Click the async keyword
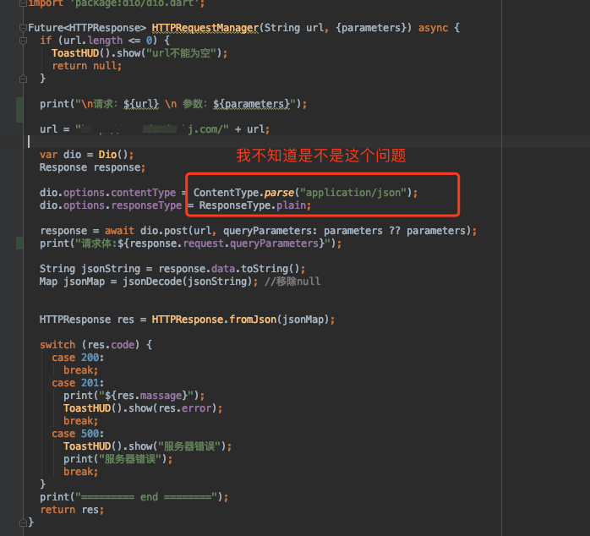 coord(433,28)
